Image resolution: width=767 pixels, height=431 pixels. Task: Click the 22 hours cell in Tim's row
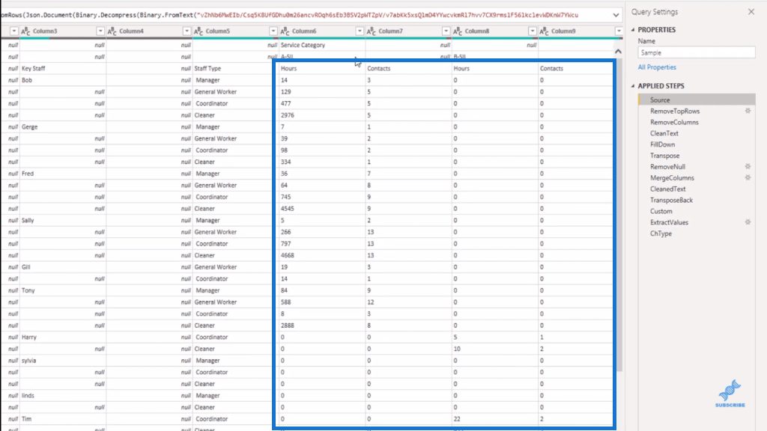[x=495, y=419]
